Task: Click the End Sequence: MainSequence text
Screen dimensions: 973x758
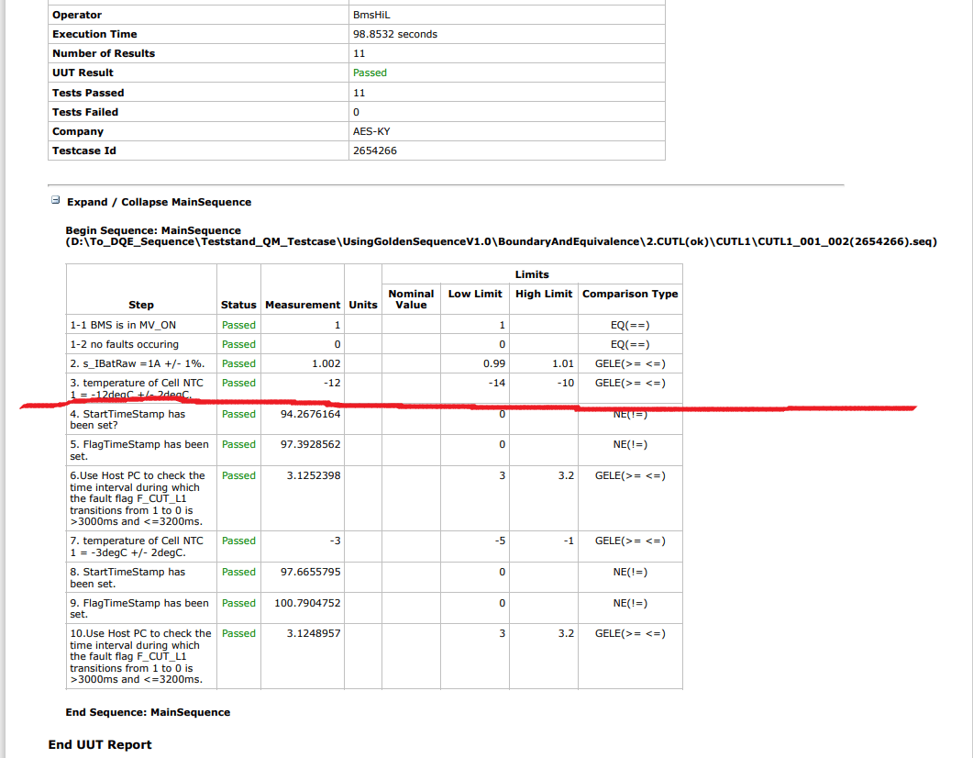Action: (x=148, y=713)
